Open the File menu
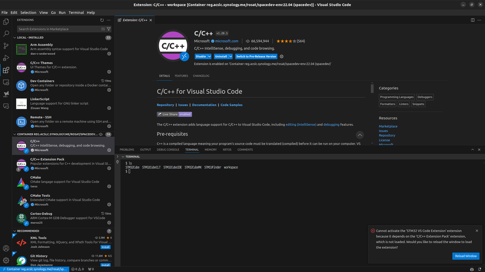 click(4, 13)
